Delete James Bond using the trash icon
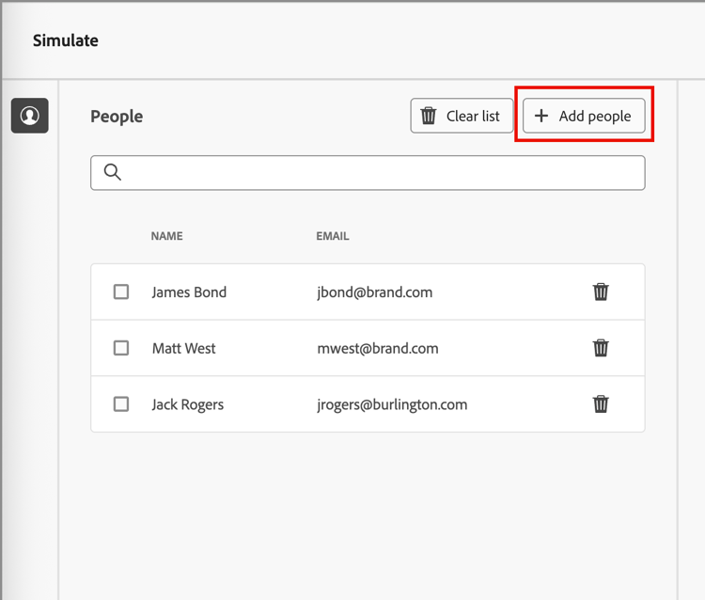Screen dimensions: 705x600 pyautogui.click(x=601, y=292)
